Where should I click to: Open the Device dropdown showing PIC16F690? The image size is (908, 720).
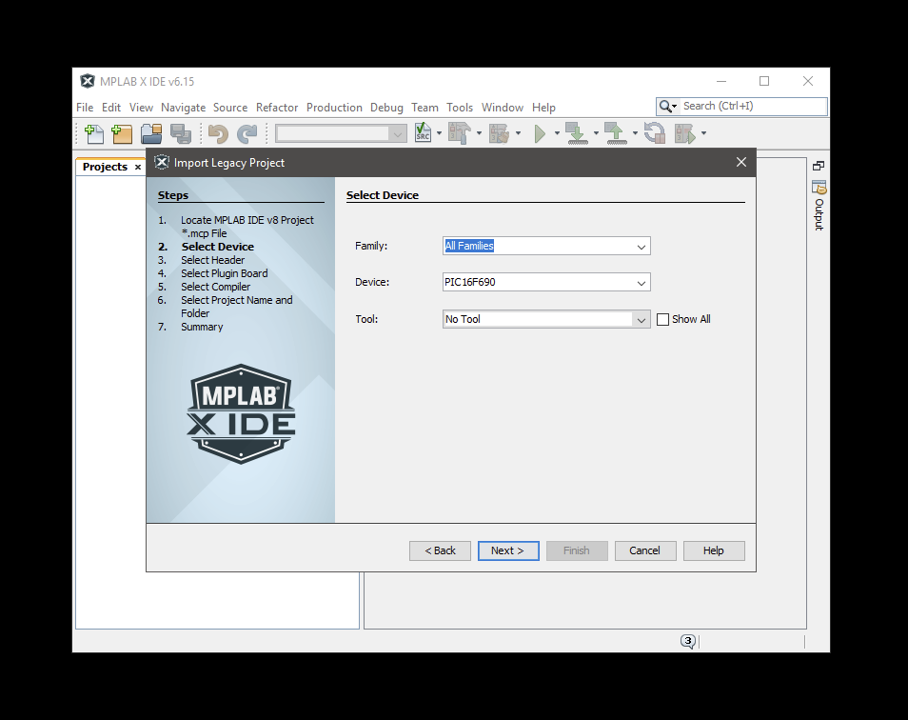(642, 283)
